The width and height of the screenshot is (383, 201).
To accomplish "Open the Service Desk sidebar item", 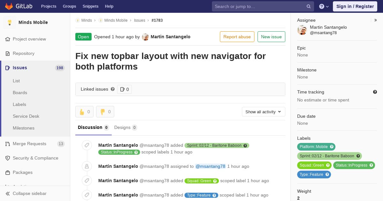I will tap(26, 116).
